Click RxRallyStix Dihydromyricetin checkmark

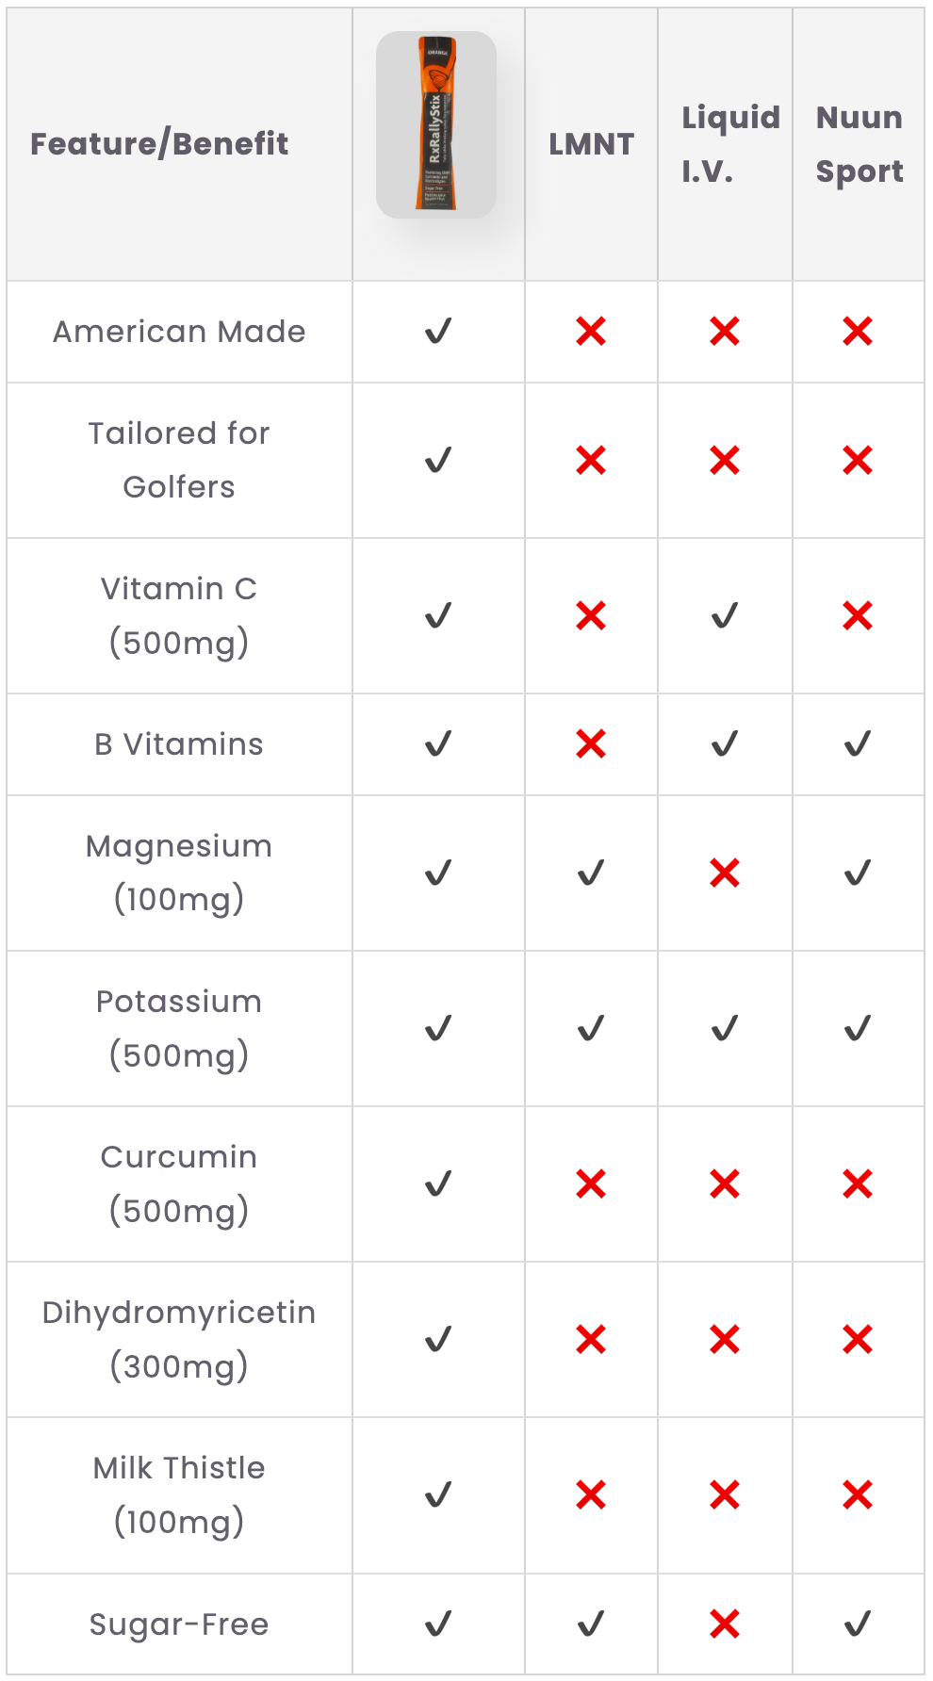point(438,1339)
